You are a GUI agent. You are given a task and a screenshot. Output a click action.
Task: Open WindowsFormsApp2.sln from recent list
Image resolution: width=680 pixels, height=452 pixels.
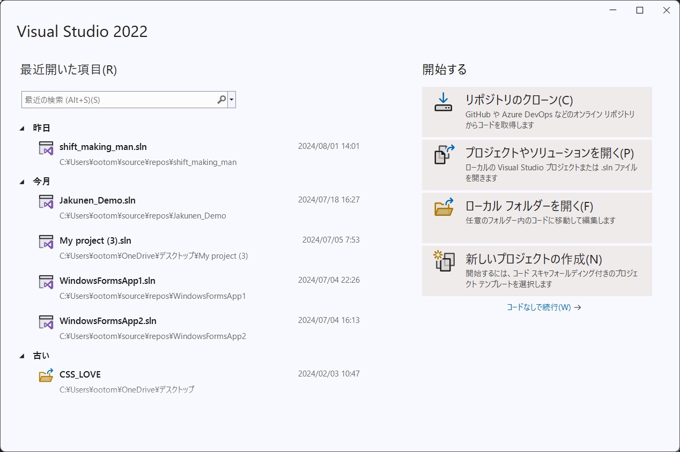(x=108, y=321)
